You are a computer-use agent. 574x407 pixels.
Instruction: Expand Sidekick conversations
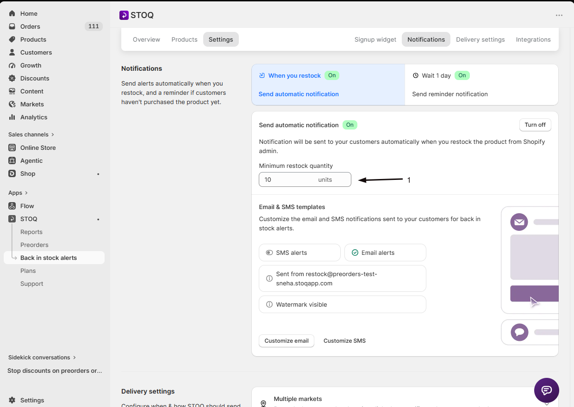point(42,358)
